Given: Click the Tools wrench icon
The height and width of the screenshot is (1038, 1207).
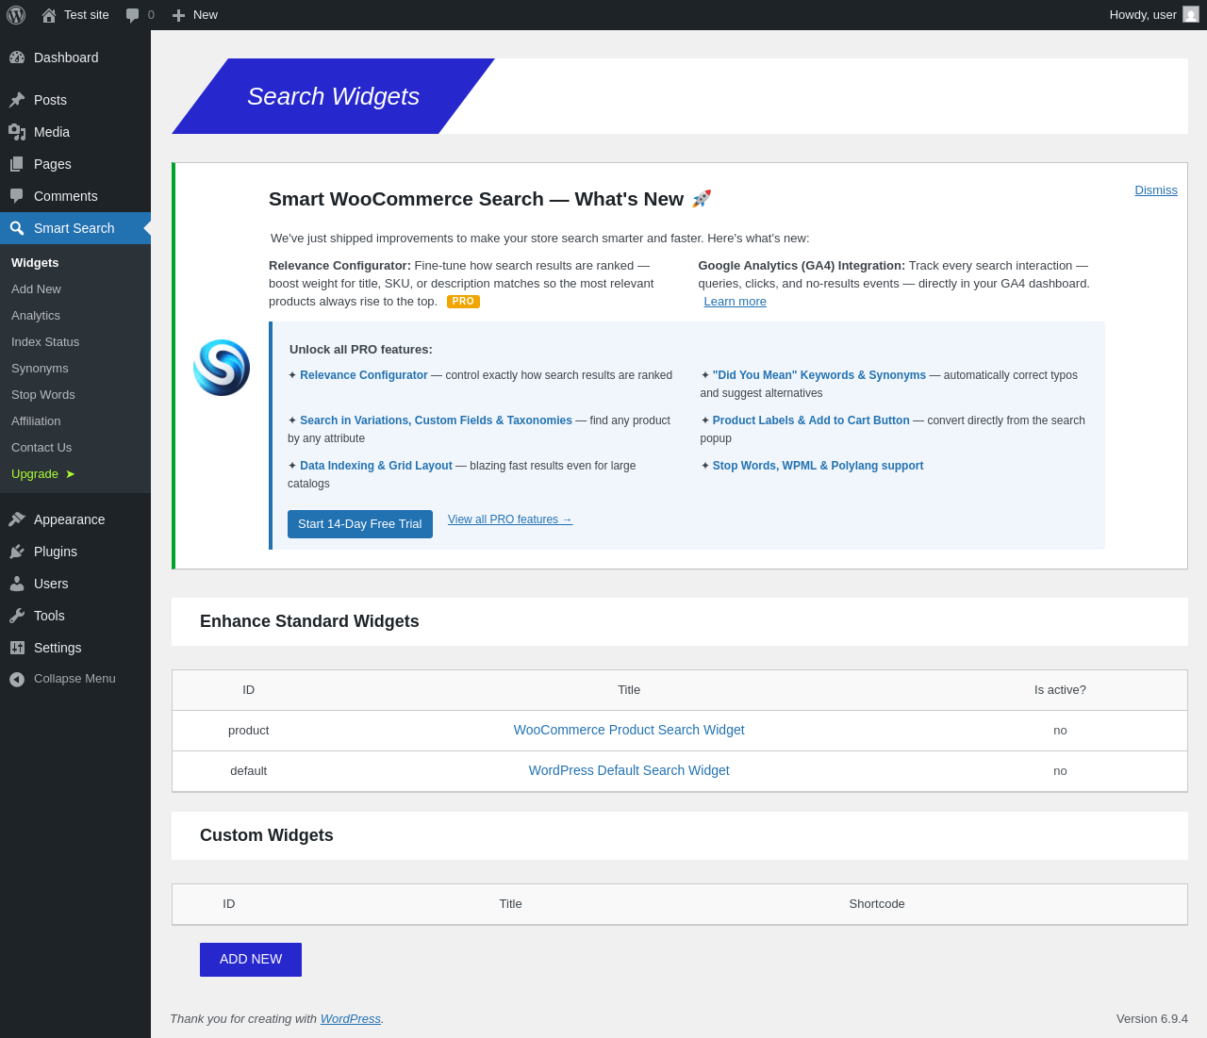Looking at the screenshot, I should pos(17,616).
